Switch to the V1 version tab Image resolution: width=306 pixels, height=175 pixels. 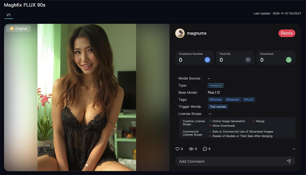(8, 15)
